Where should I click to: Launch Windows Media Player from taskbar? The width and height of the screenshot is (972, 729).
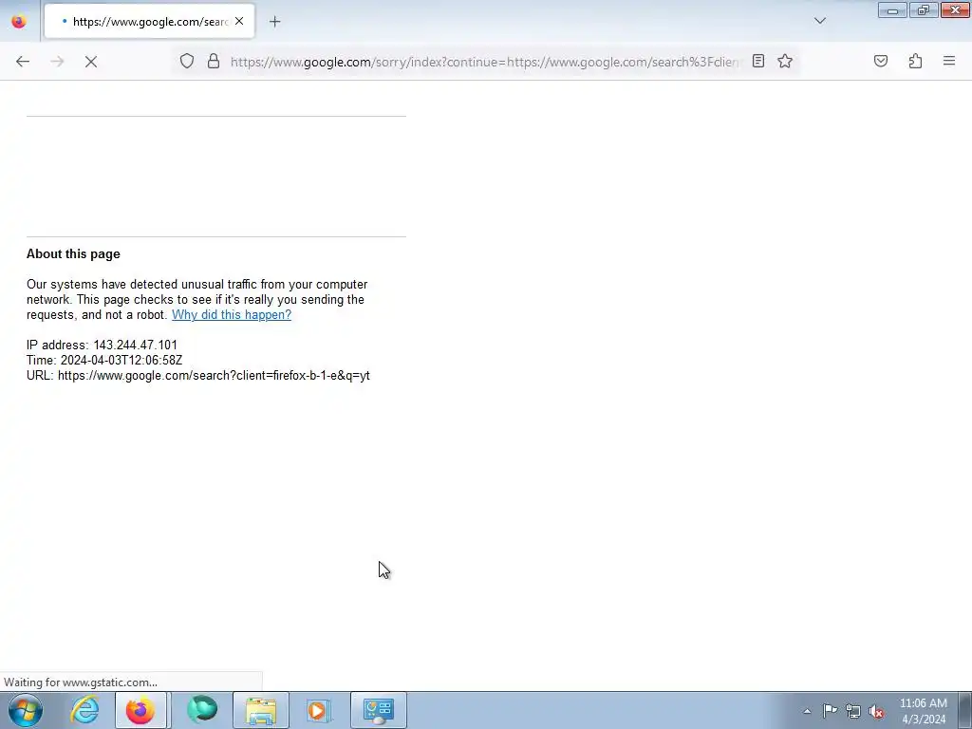click(x=319, y=710)
